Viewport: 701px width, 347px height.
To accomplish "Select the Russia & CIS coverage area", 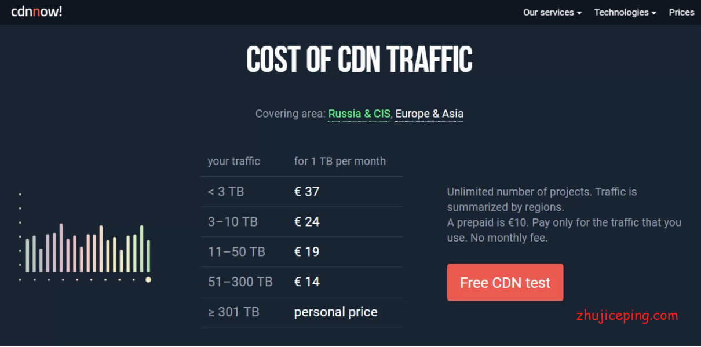I will [359, 114].
